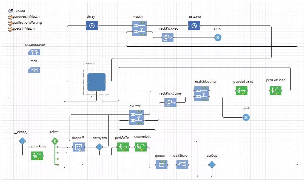304x180 pixels.
Task: Select the курьер match block
Action: pyautogui.click(x=137, y=117)
